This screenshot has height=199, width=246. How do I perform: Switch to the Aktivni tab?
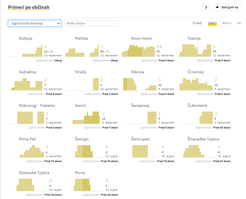[227, 23]
